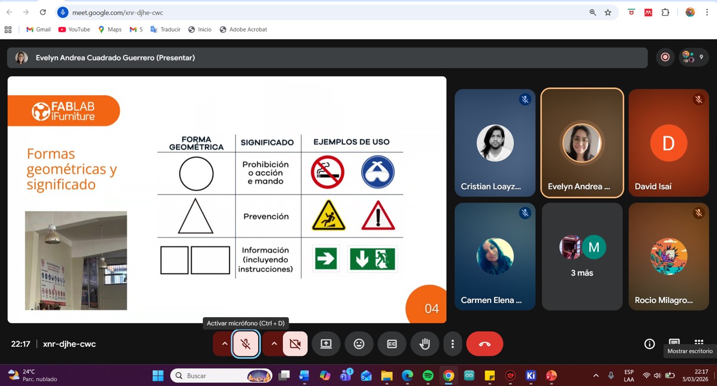Image resolution: width=717 pixels, height=386 pixels.
Task: Click the recording indicator icon
Action: [665, 57]
